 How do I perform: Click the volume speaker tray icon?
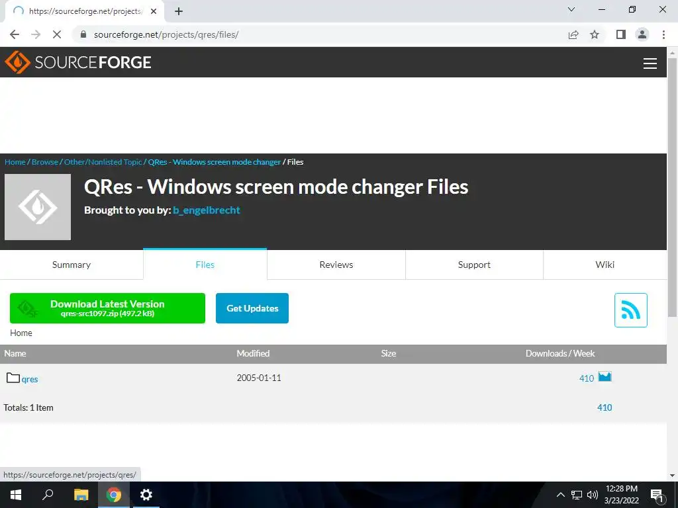(x=593, y=495)
